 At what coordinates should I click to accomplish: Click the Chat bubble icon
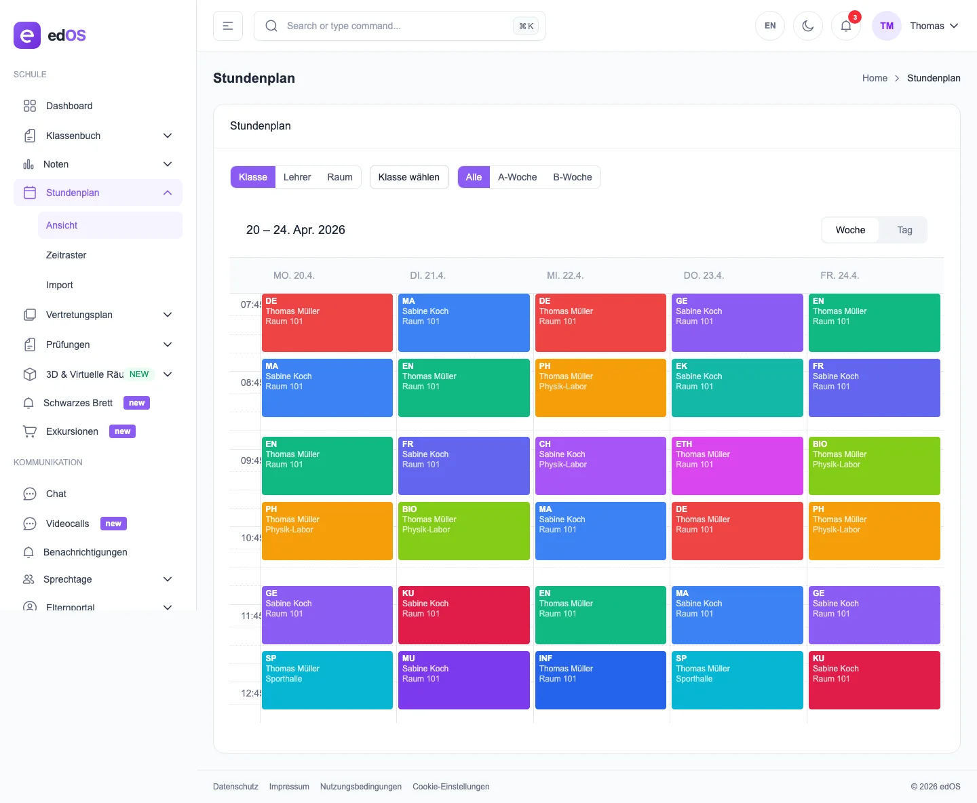coord(30,494)
